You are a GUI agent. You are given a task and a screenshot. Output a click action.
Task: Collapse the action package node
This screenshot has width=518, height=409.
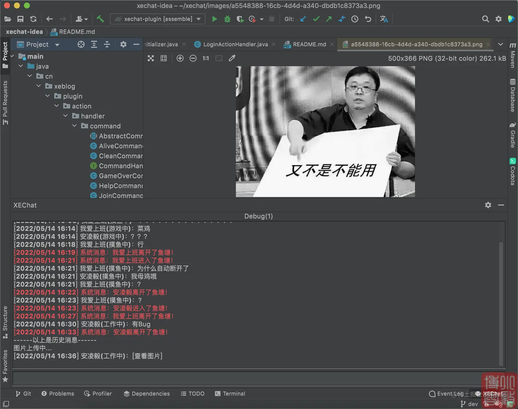[57, 106]
